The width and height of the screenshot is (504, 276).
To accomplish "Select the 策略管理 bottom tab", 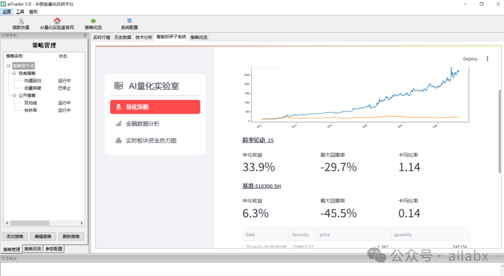I will (x=12, y=249).
